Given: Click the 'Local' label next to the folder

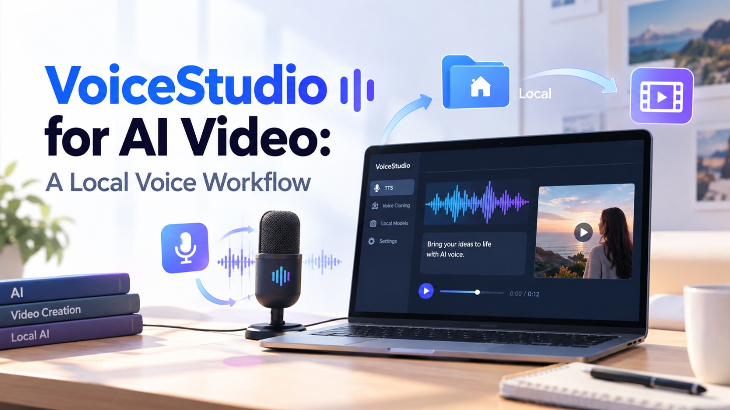Looking at the screenshot, I should (x=535, y=93).
